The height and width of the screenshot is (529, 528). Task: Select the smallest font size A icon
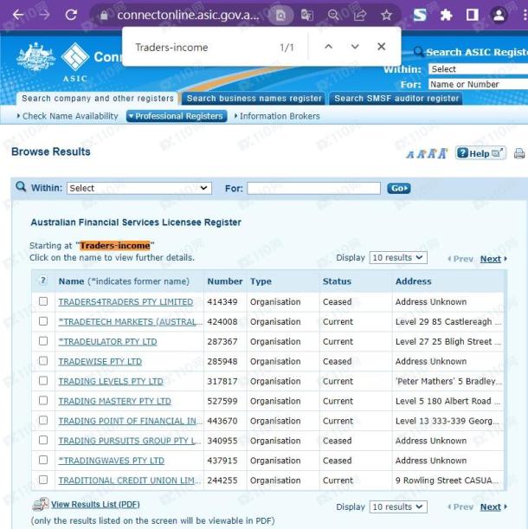coord(410,155)
